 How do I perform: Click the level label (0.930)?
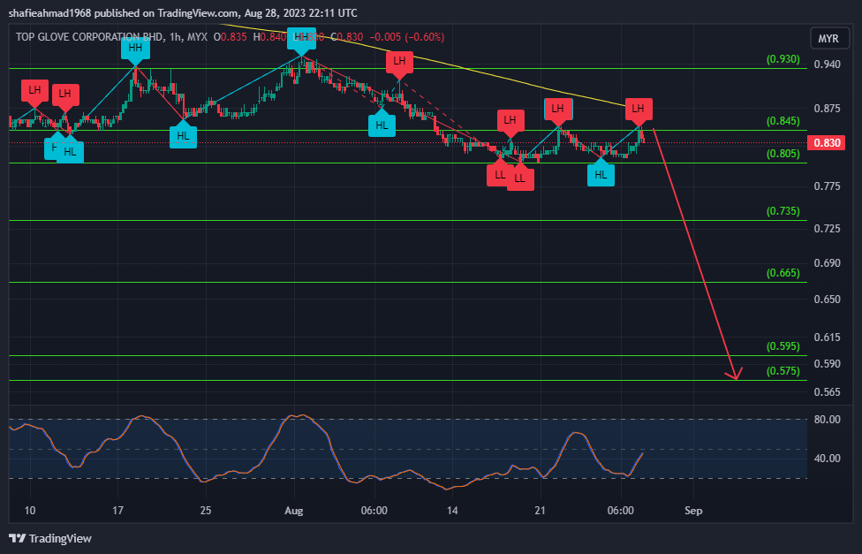click(783, 59)
